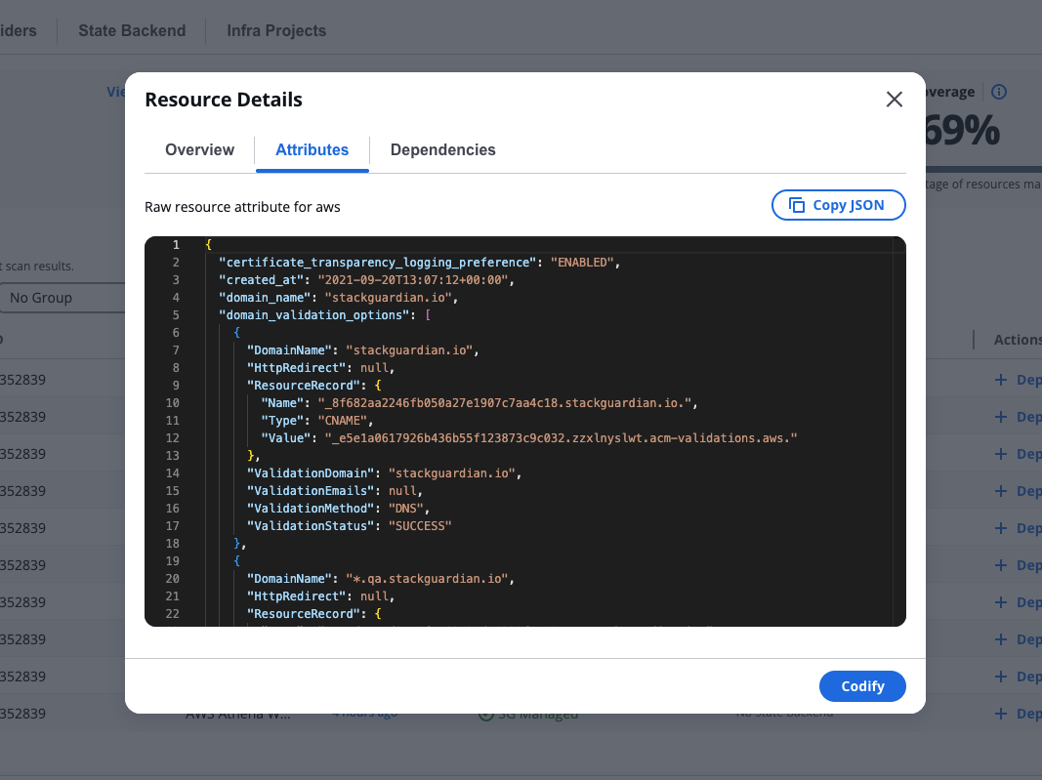Click line number 5 in the code gutter
Viewport: 1042px width, 780px height.
point(175,315)
